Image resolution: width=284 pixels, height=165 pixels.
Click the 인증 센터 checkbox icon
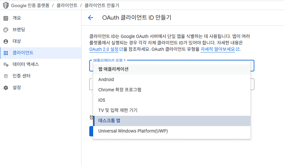click(x=6, y=76)
